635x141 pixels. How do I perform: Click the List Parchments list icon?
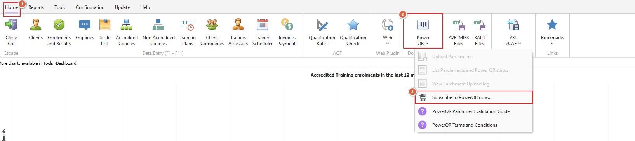(x=423, y=70)
